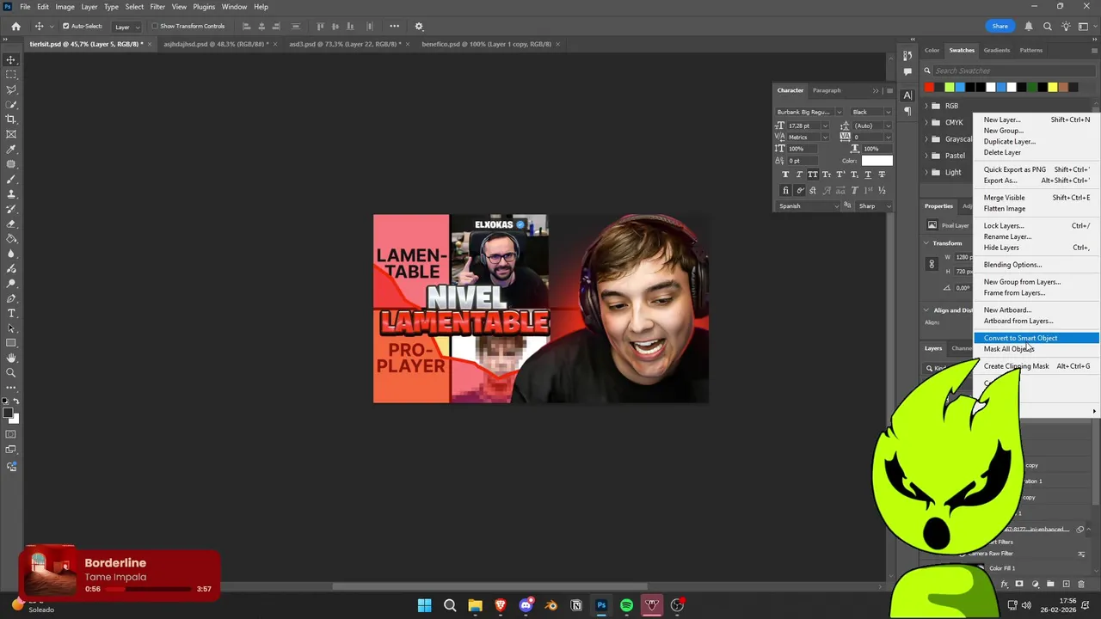Enable Show Transform Controls checkbox
The image size is (1101, 619).
155,26
